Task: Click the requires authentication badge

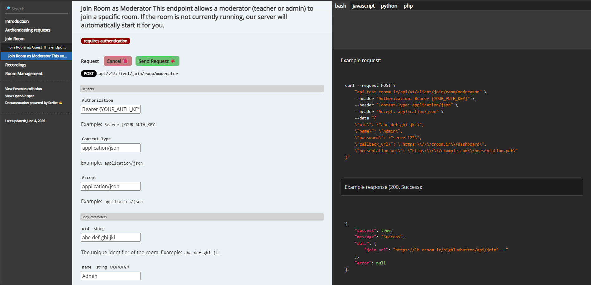Action: pos(106,41)
